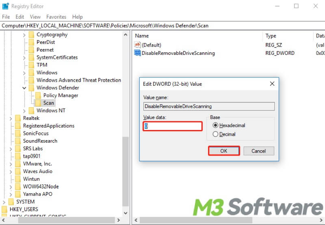Select the SoundResearch folder icon
Screen dimensions: 325x225
click(x=18, y=141)
